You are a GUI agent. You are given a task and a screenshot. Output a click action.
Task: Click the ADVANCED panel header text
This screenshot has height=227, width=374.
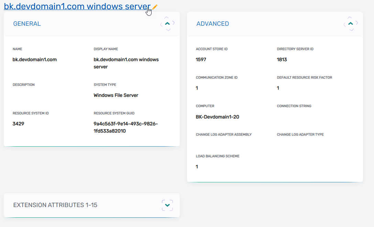point(212,24)
